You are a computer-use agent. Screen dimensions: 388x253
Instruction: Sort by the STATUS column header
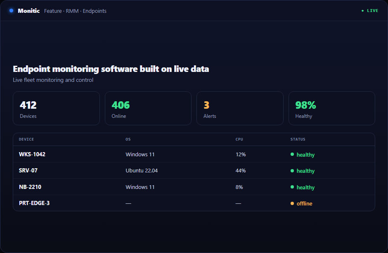coord(298,139)
